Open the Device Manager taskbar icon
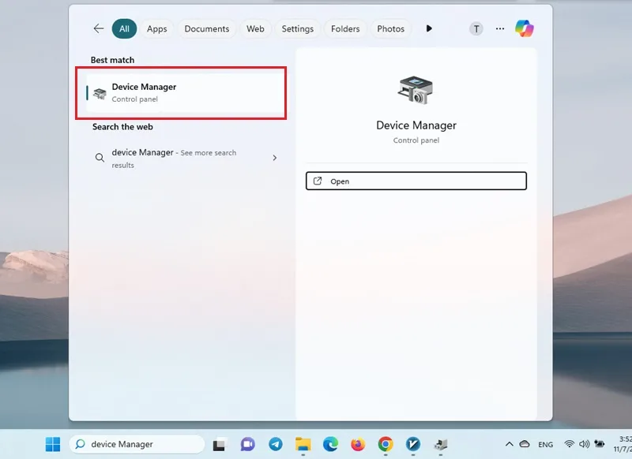632x459 pixels. [441, 444]
